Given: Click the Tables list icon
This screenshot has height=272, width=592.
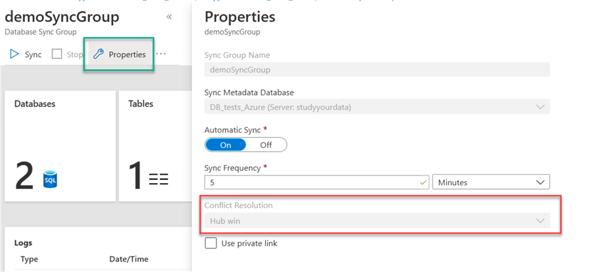Looking at the screenshot, I should (x=159, y=179).
